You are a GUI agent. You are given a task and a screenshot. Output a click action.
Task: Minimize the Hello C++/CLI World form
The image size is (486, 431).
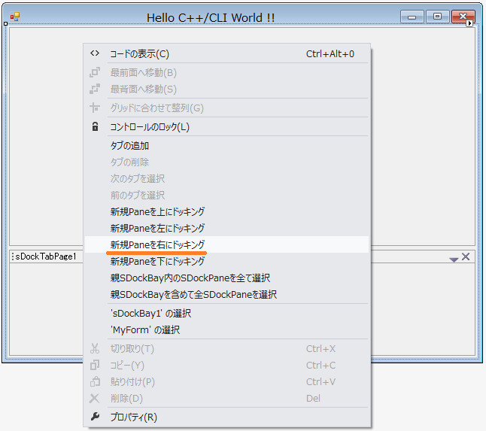412,17
